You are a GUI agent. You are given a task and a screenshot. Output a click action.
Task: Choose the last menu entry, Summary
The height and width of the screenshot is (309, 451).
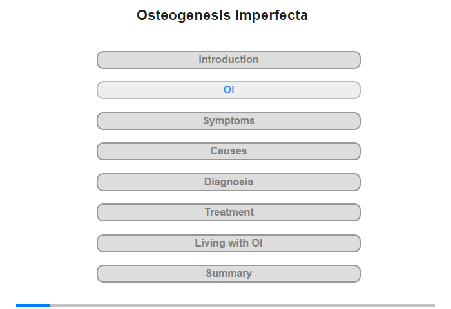[228, 274]
